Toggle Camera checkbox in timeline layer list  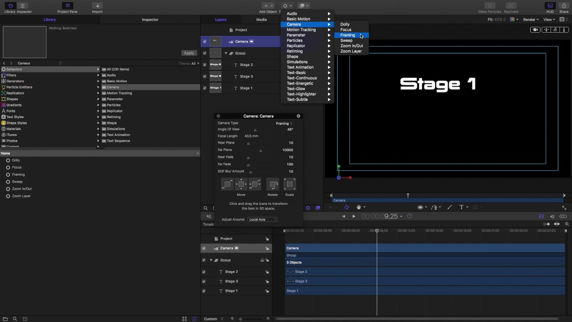204,248
